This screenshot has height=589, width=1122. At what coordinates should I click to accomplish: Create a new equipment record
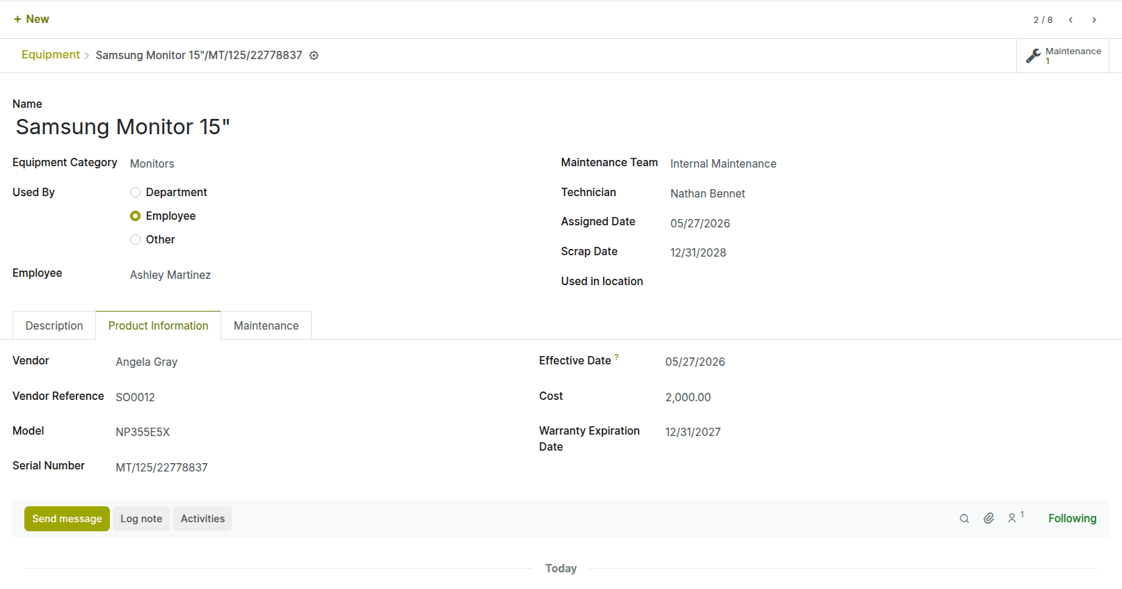[x=31, y=19]
